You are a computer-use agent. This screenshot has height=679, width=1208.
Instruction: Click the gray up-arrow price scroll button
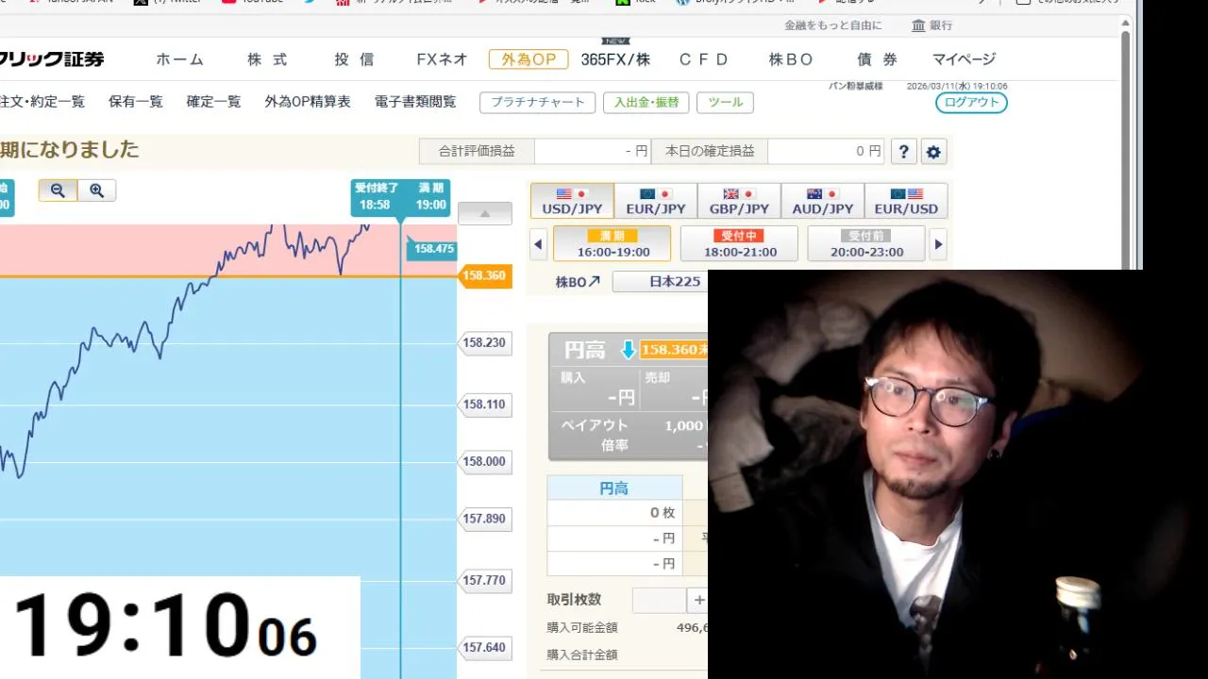484,213
